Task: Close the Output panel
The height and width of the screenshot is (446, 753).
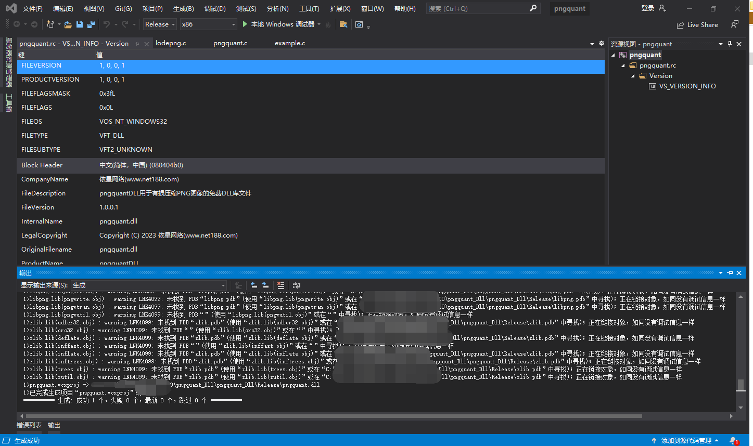Action: (739, 273)
